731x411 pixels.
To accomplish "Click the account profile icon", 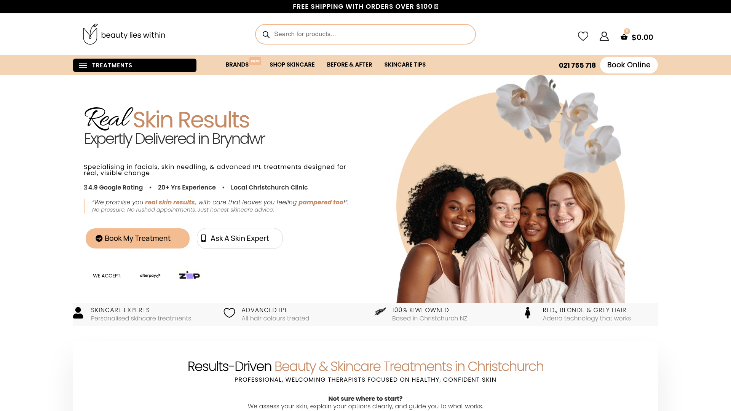I will (x=604, y=36).
